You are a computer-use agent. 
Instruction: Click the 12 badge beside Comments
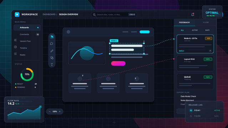38,34
